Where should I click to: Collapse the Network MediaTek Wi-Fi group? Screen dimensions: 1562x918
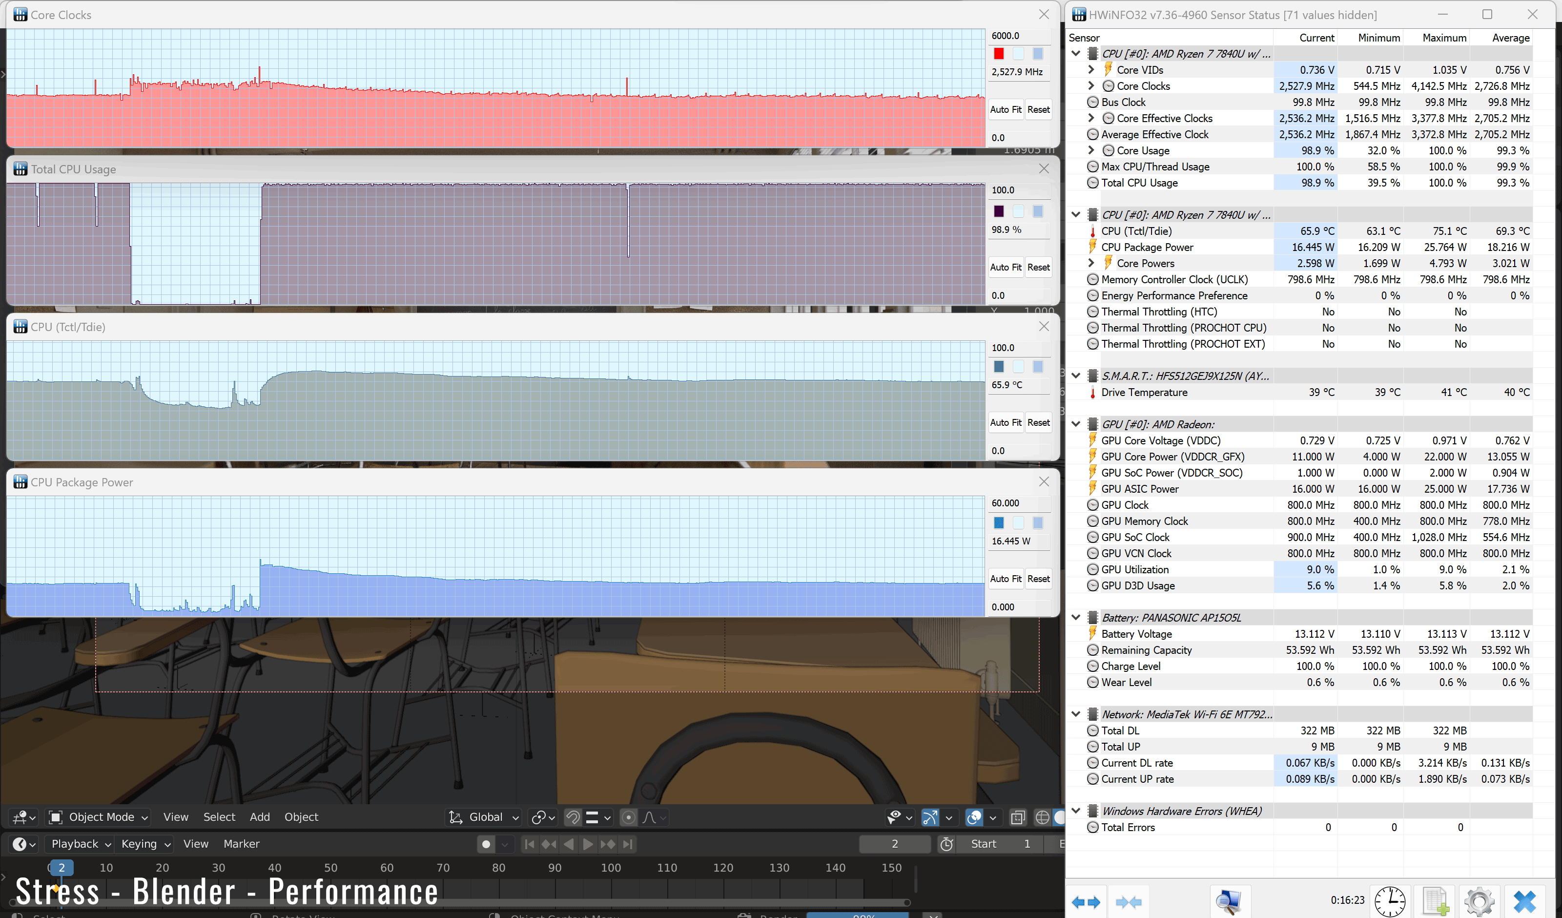click(1076, 714)
